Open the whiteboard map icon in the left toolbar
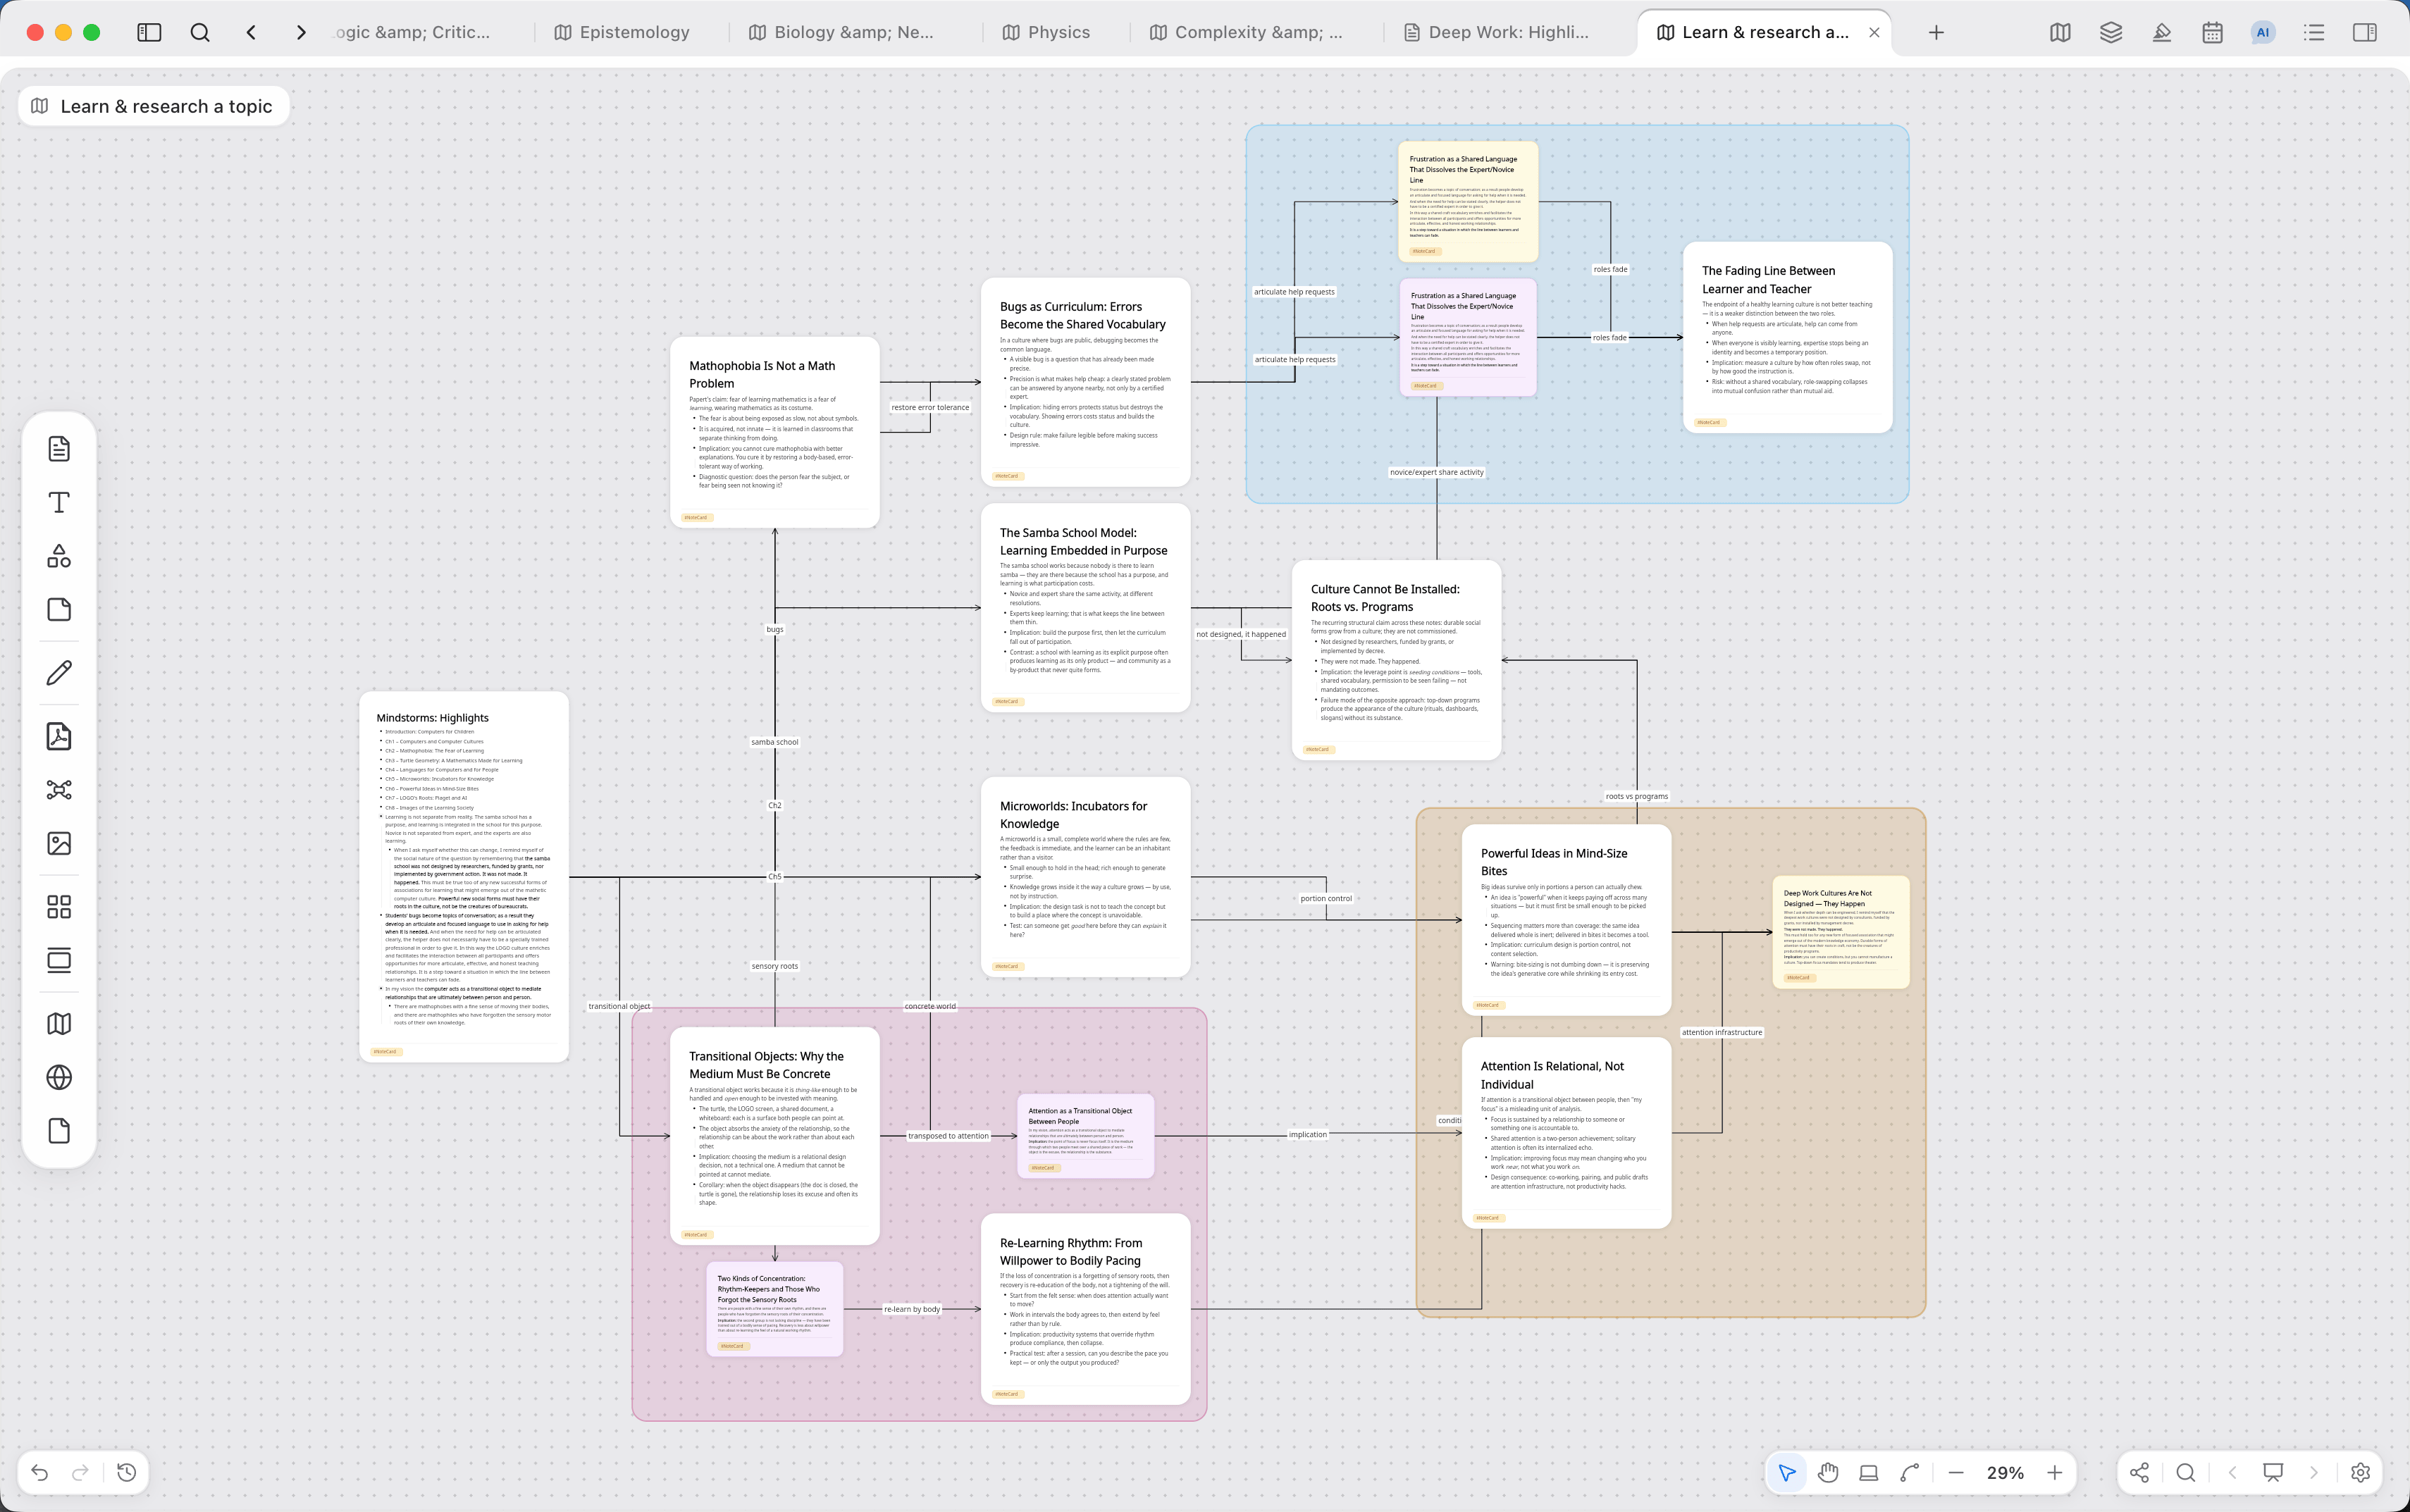The width and height of the screenshot is (2410, 1512). (59, 1024)
